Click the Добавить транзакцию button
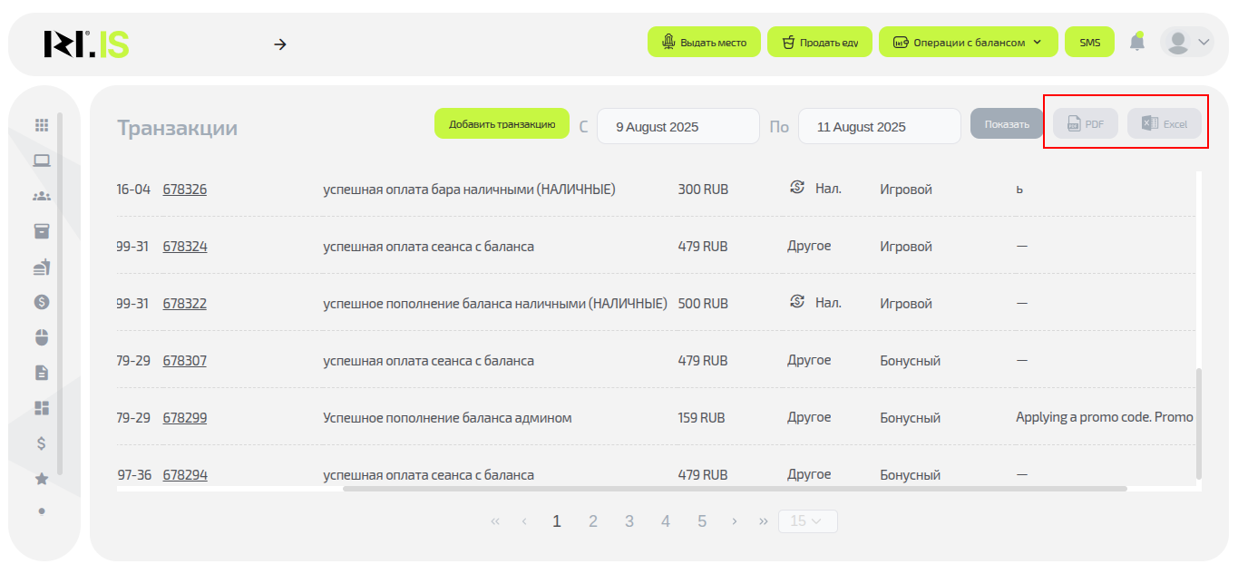 (502, 124)
